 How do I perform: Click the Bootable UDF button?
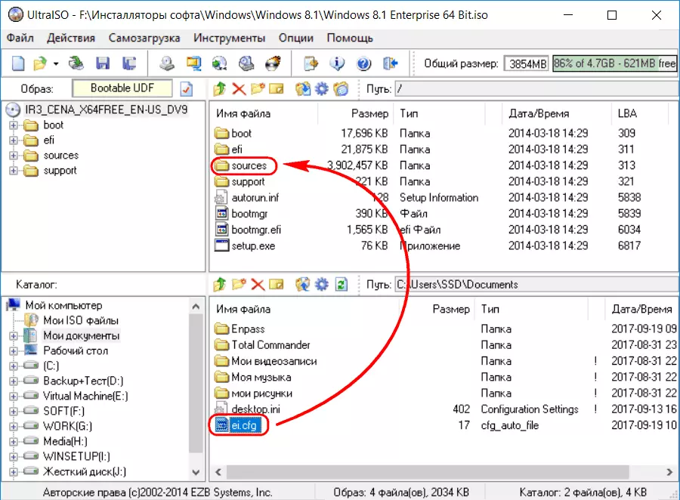122,88
